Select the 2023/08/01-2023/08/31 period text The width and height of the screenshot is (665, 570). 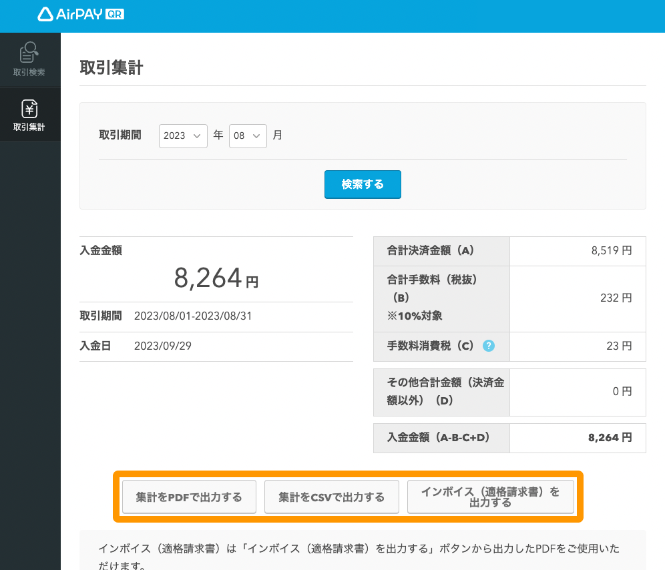(x=193, y=316)
